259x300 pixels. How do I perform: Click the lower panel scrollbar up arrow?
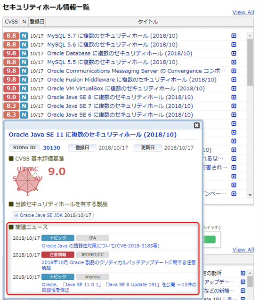pos(250,273)
